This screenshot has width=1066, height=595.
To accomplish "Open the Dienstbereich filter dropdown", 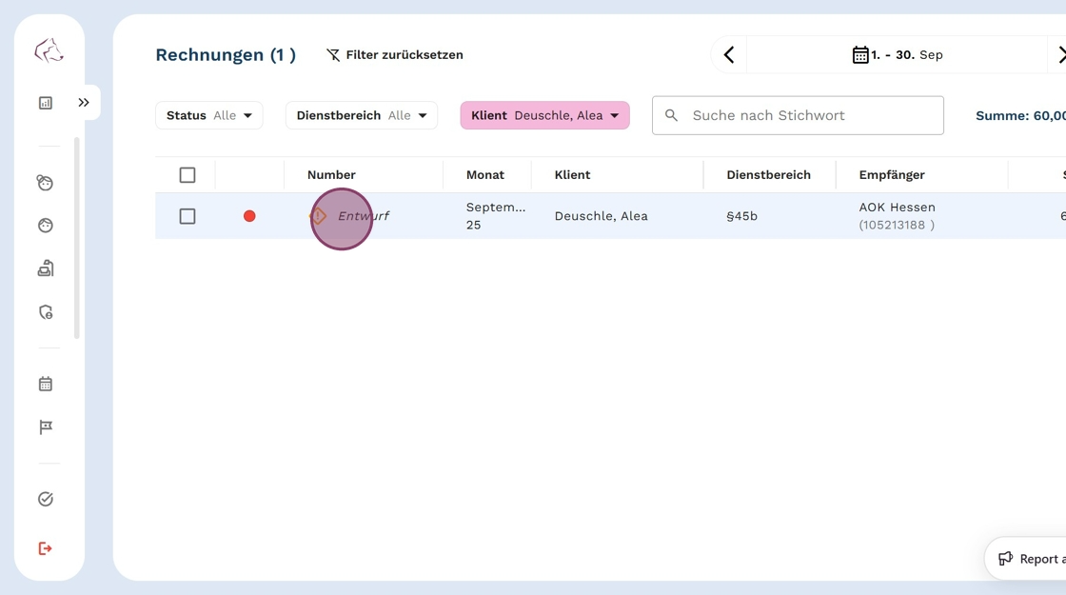I will pyautogui.click(x=362, y=115).
